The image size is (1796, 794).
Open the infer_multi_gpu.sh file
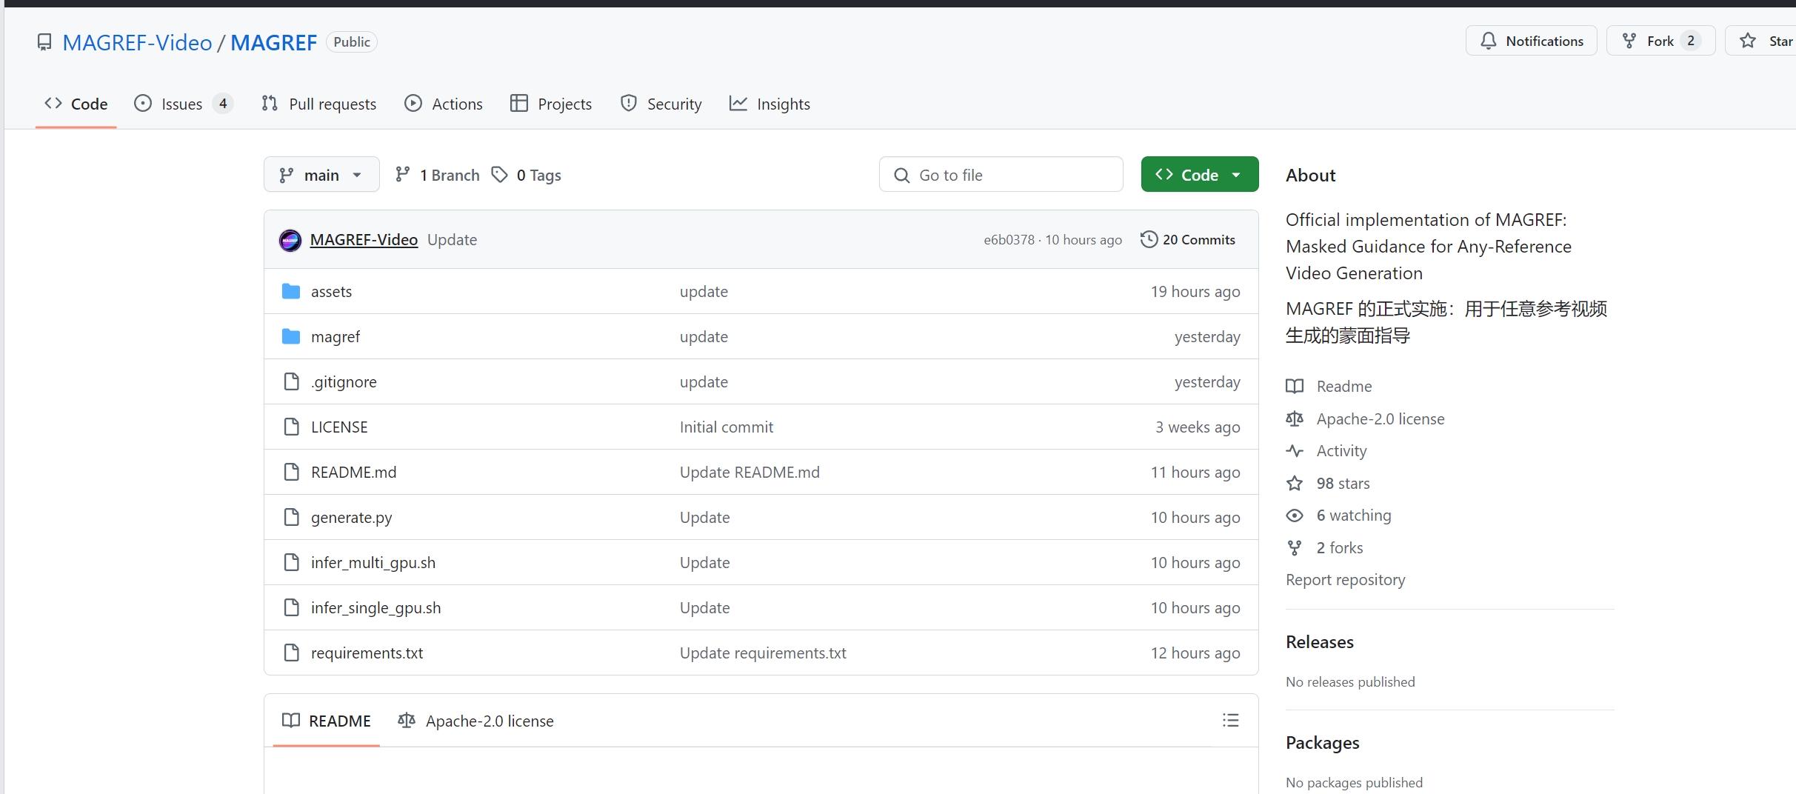[x=373, y=562]
